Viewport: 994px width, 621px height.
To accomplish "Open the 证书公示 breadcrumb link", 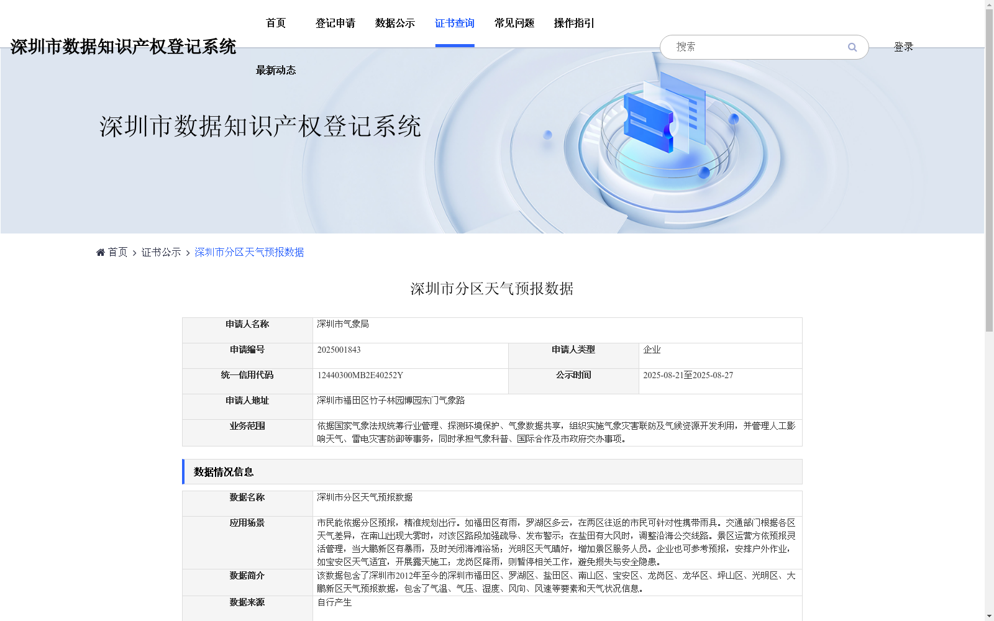I will point(160,252).
